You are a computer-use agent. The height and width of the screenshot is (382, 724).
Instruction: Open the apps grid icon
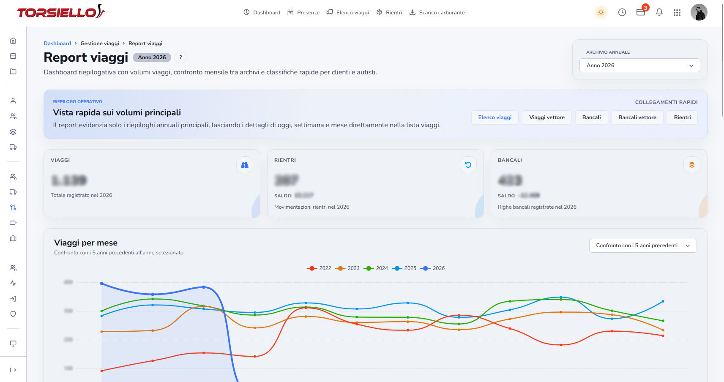[x=677, y=13]
